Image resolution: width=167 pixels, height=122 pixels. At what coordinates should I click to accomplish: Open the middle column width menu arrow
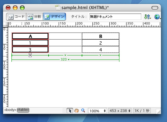pos(65,55)
